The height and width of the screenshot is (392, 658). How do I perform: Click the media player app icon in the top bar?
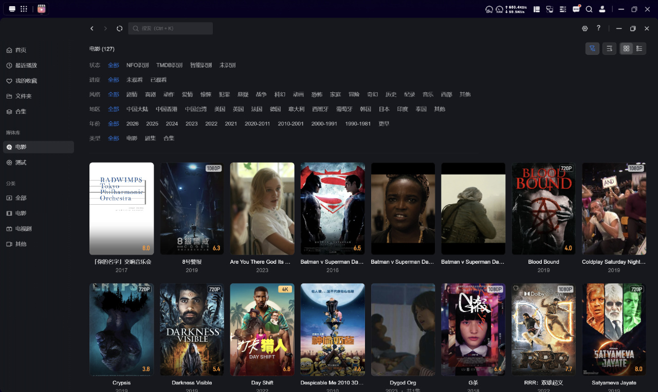point(42,9)
